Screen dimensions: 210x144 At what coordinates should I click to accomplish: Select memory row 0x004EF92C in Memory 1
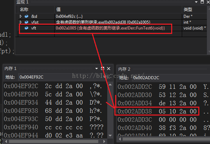coord(53,86)
